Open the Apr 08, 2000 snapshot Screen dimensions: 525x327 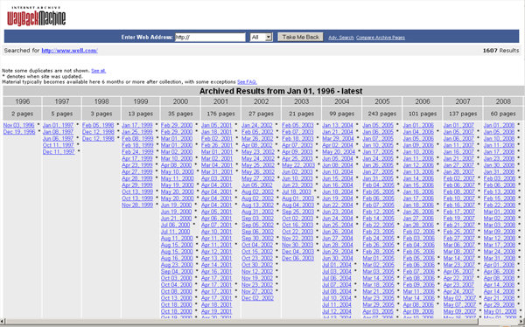[x=177, y=165]
